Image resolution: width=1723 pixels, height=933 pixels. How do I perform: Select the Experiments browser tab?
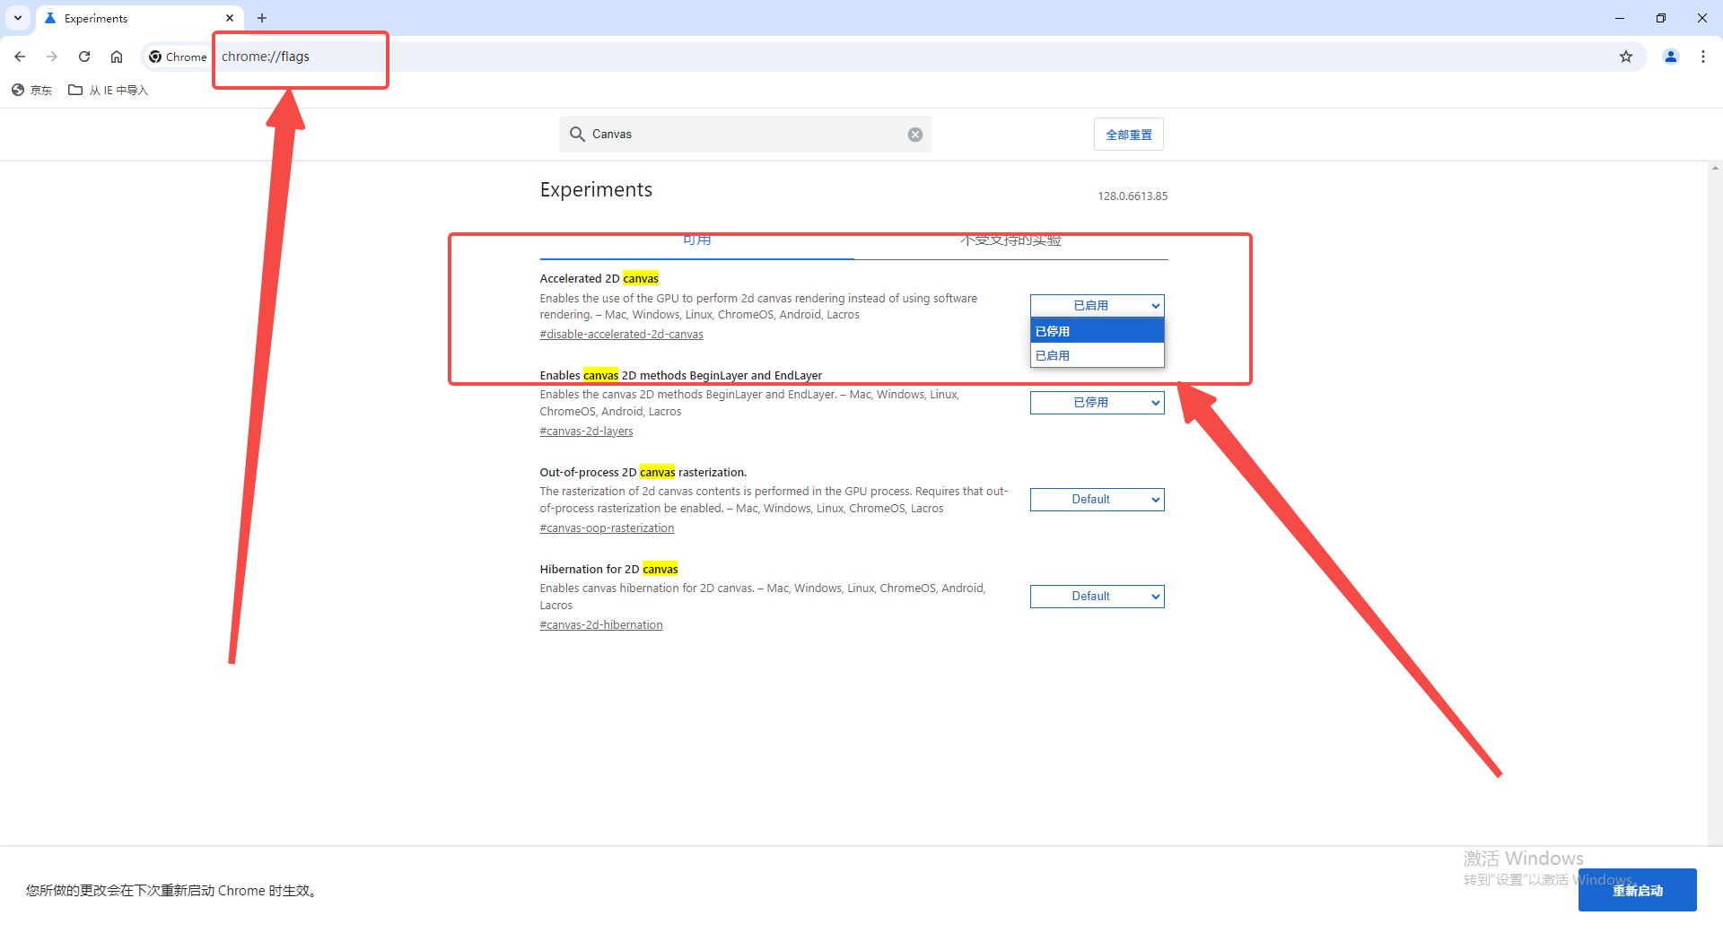click(139, 18)
